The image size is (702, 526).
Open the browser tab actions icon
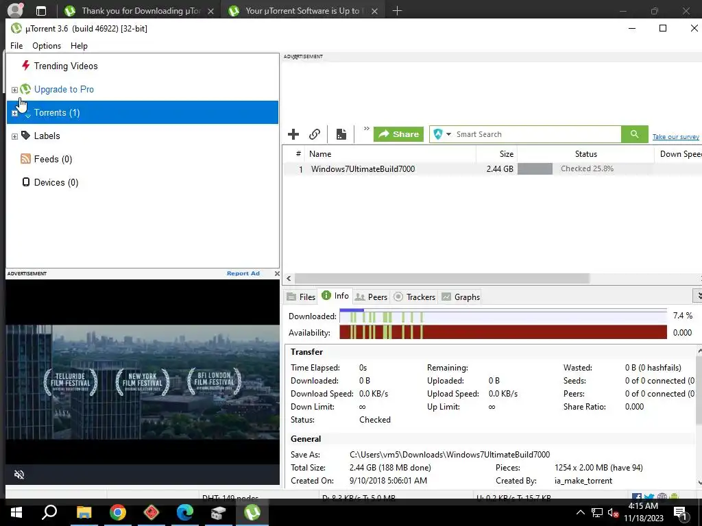[40, 11]
